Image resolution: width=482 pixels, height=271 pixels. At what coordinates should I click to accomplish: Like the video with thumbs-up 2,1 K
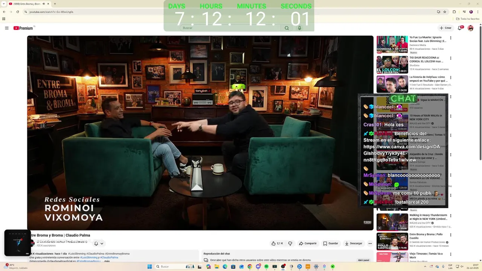pyautogui.click(x=277, y=244)
